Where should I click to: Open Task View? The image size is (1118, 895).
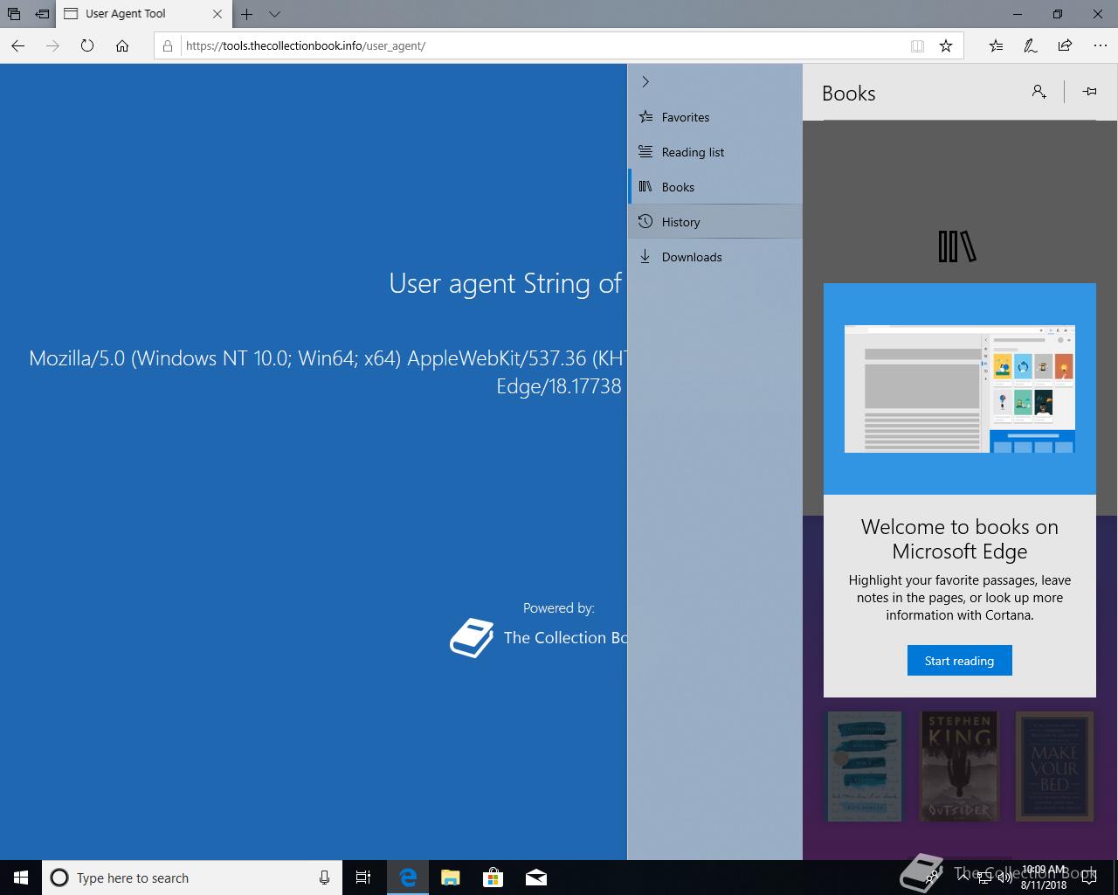363,878
